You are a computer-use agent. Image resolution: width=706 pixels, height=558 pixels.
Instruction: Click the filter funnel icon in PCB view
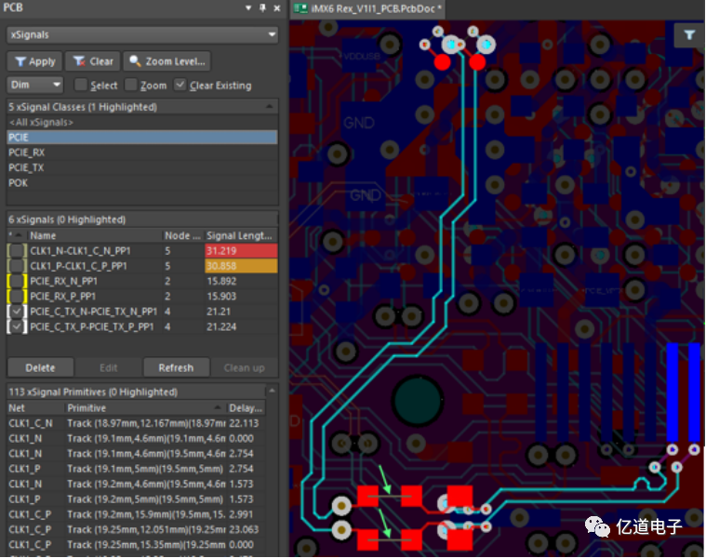689,34
